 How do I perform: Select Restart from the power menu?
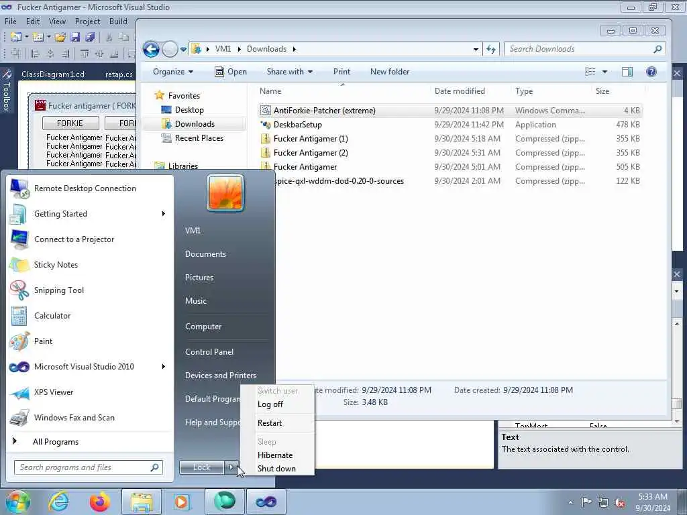270,423
